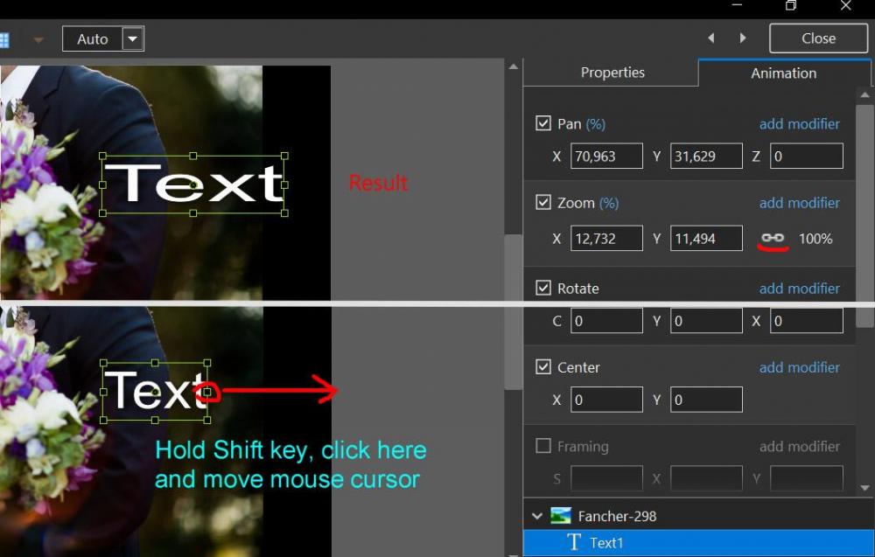Click the preview area vertical scrollbar thumb
This screenshot has height=557, width=875.
[514, 310]
